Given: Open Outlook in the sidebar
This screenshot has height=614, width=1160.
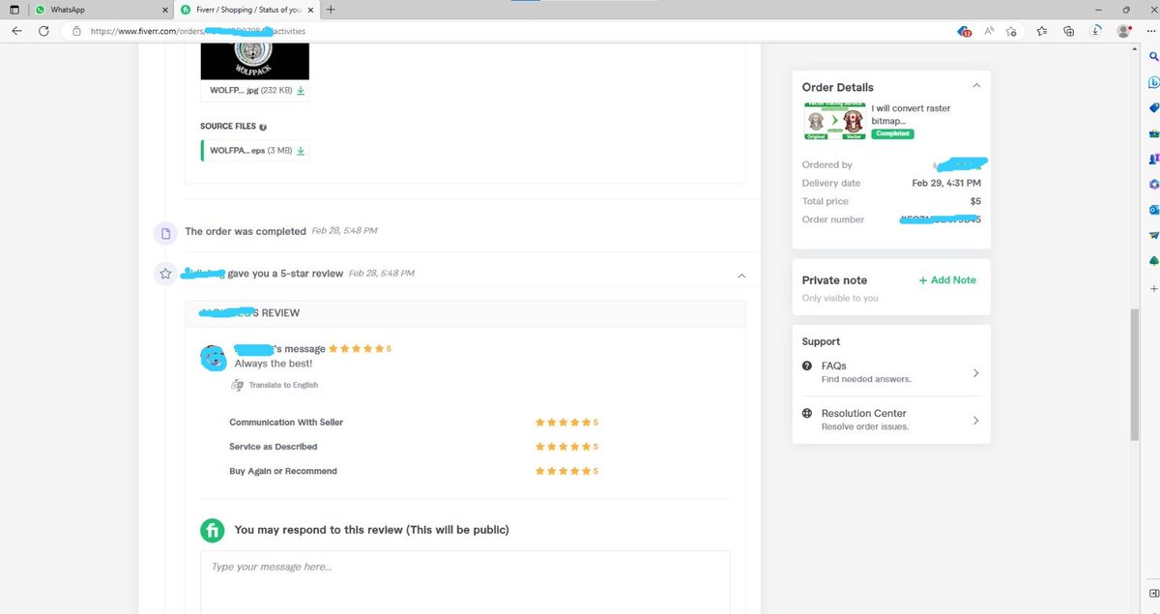Looking at the screenshot, I should point(1153,209).
